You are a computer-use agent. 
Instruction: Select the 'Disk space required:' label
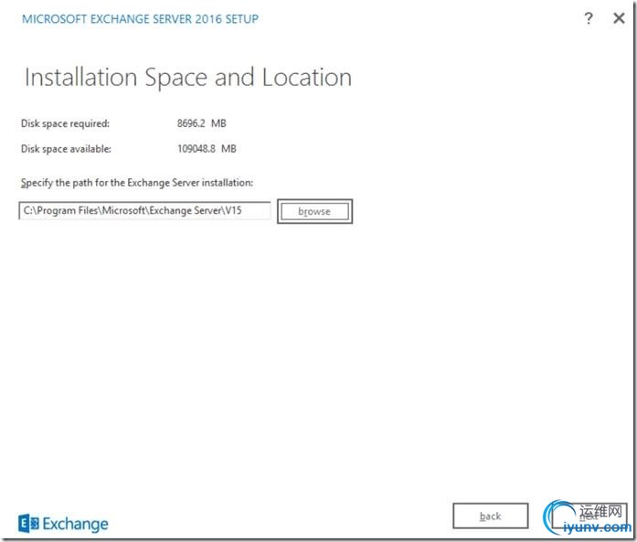[x=65, y=123]
